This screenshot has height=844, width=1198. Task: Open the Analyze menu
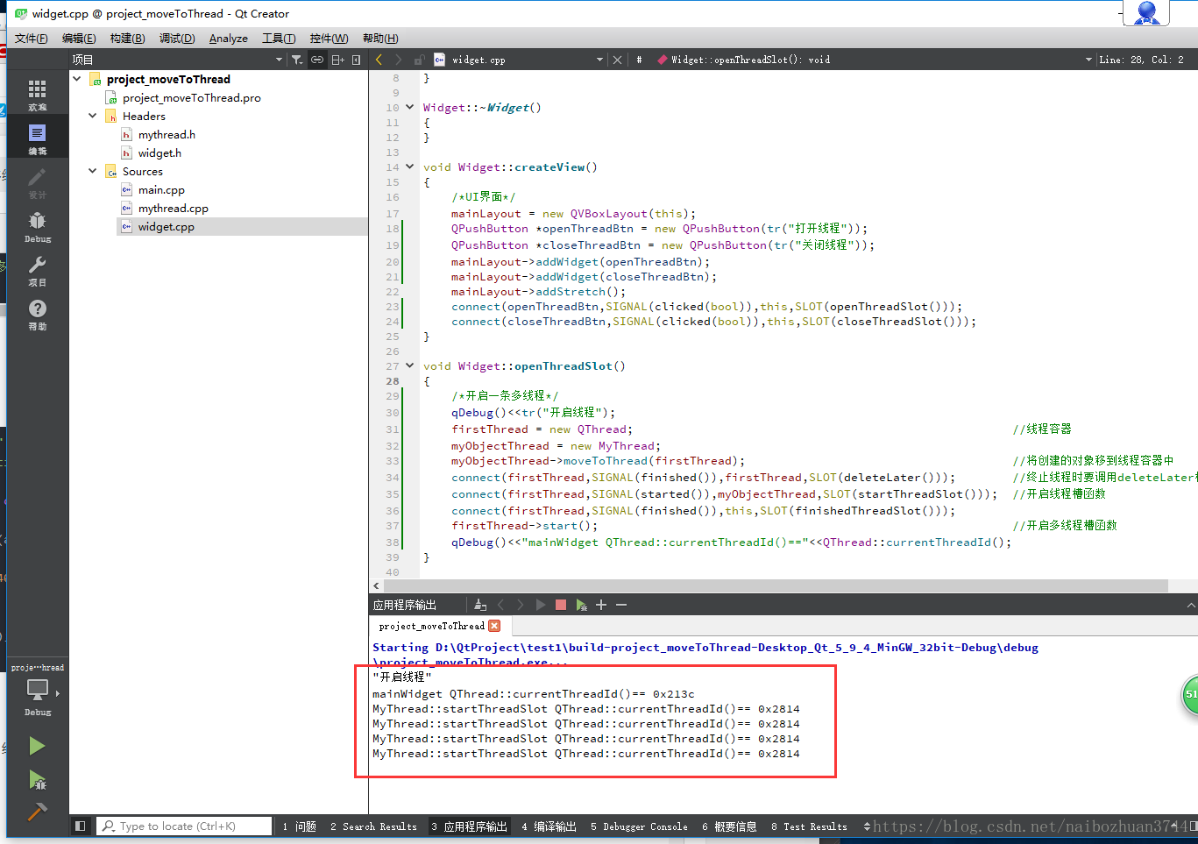click(228, 39)
